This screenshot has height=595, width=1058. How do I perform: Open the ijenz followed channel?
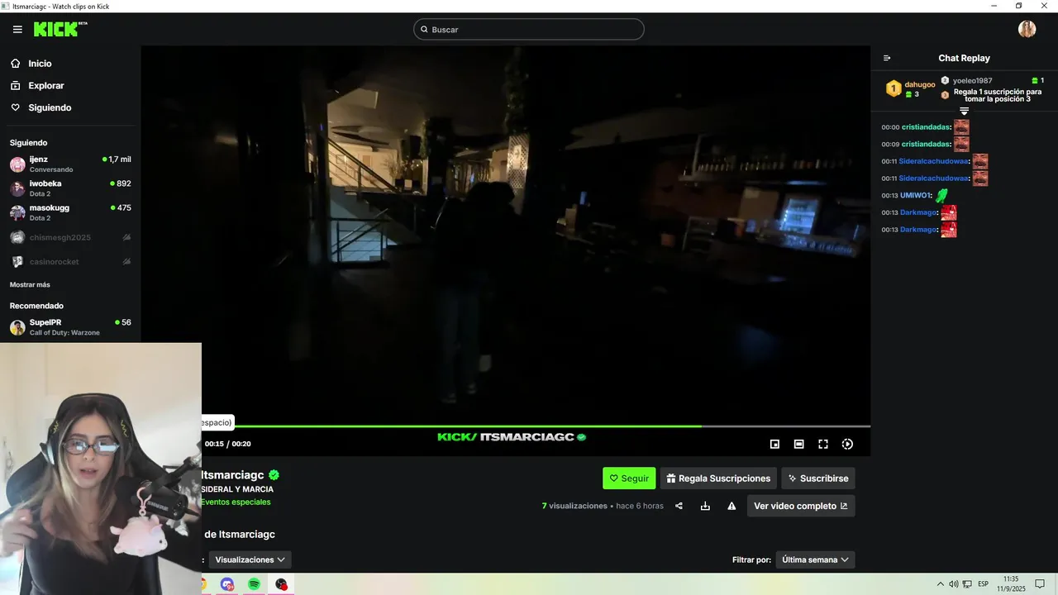(x=70, y=164)
